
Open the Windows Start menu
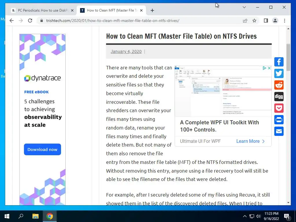[x=7, y=216]
